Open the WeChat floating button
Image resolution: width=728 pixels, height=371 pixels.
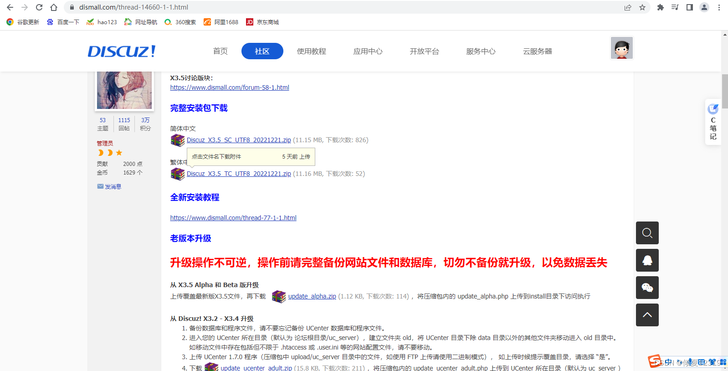click(x=647, y=288)
